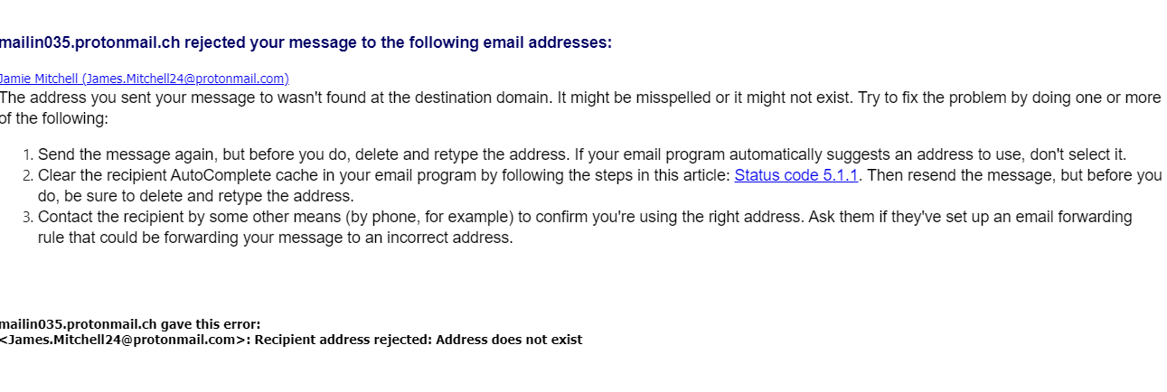This screenshot has height=392, width=1167.
Task: Click the 'Recipient address rejected: Address does not exist' text
Action: click(x=419, y=341)
